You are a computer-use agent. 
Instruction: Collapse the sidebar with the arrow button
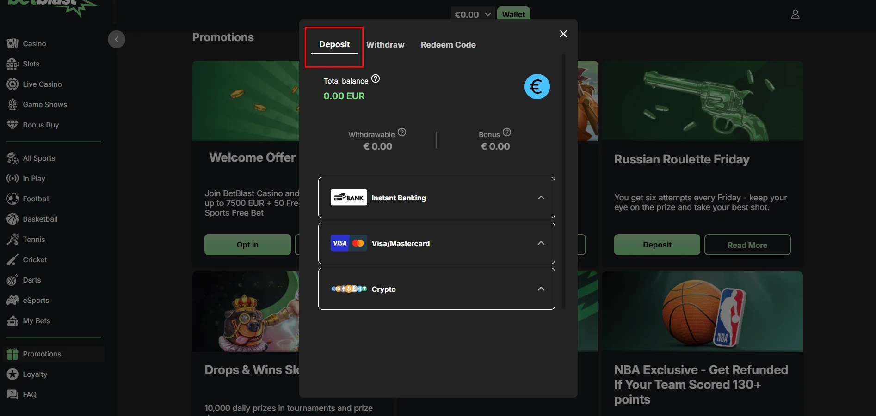point(117,39)
